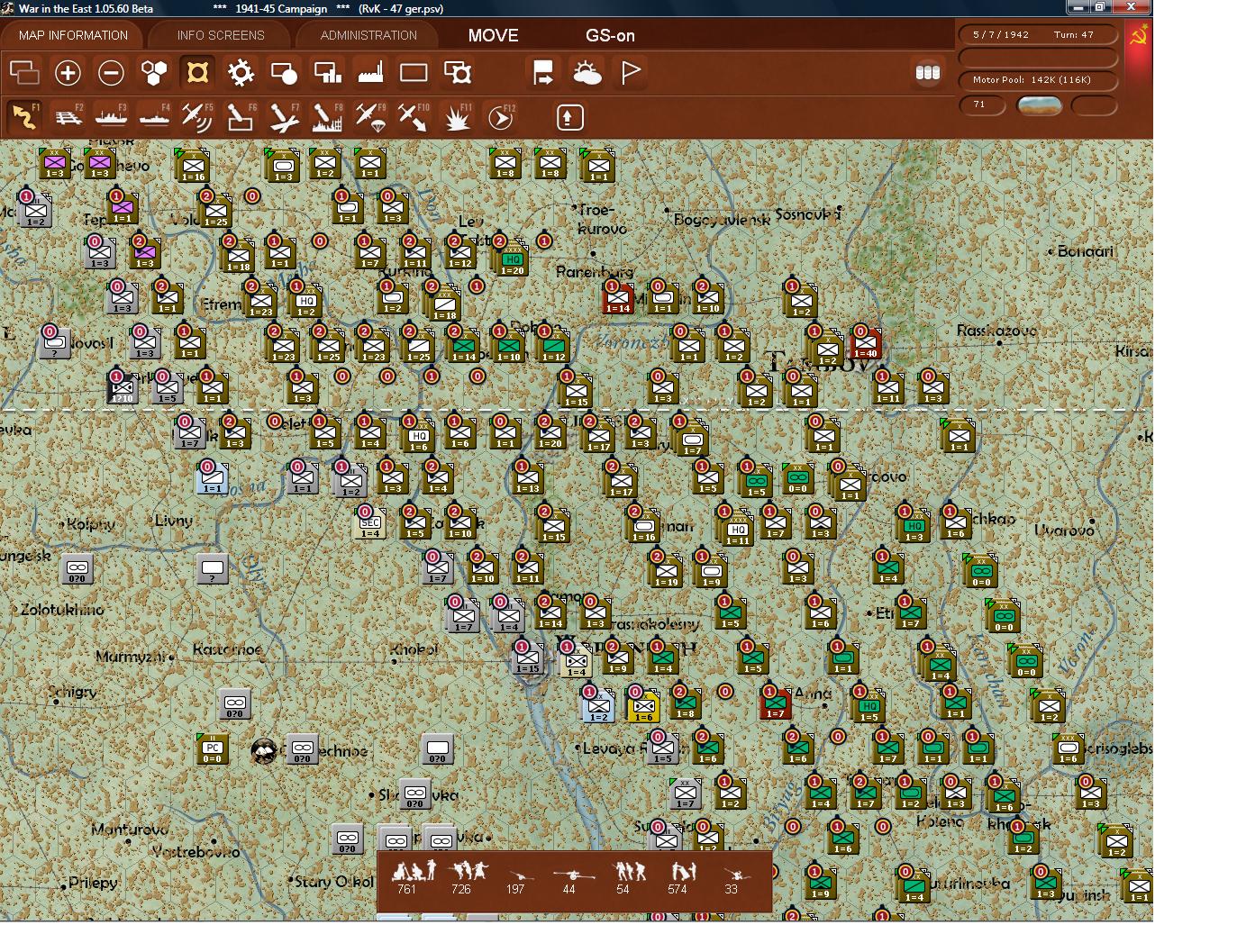
Task: Click the Soviet hammer and sickle flag
Action: (x=1139, y=36)
